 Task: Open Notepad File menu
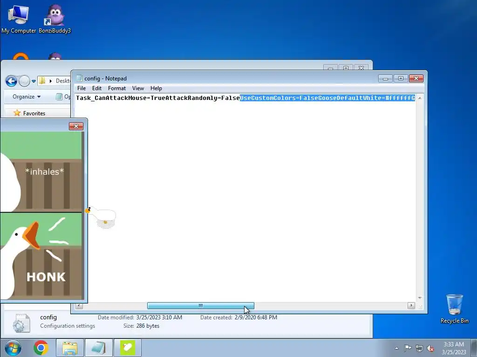coord(82,88)
